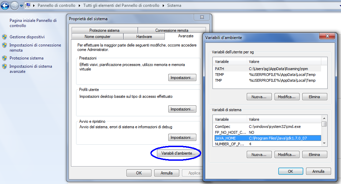The width and height of the screenshot is (341, 184).
Task: Click OK in Proprietà del sistema
Action: [139, 173]
